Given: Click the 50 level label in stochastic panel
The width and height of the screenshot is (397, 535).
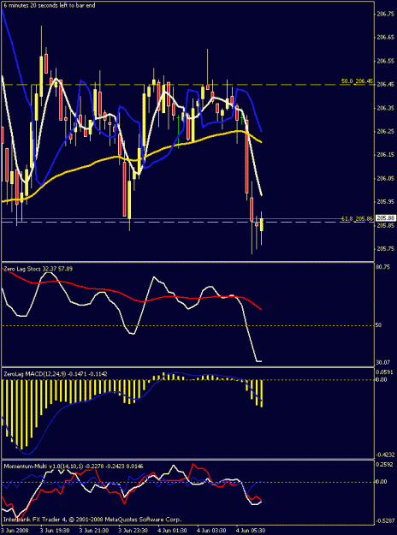Looking at the screenshot, I should pyautogui.click(x=380, y=325).
